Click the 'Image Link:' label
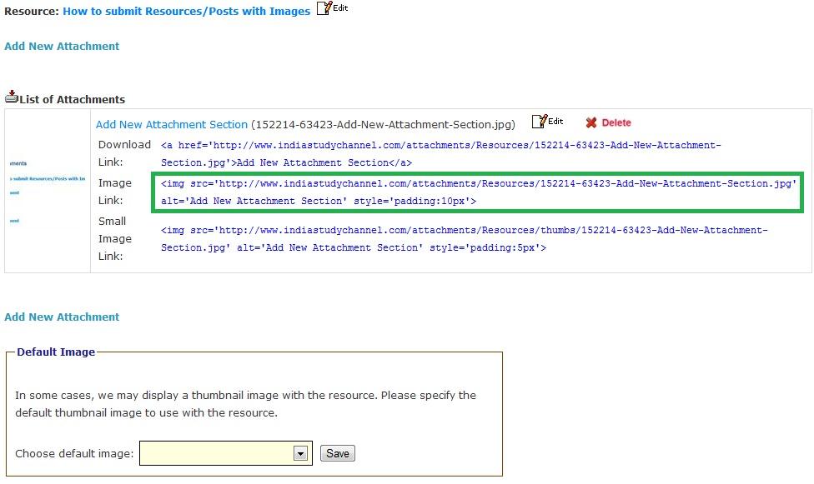 (115, 192)
